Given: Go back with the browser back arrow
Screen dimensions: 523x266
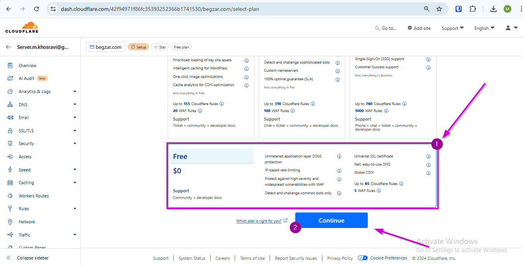Looking at the screenshot, I should coord(9,9).
